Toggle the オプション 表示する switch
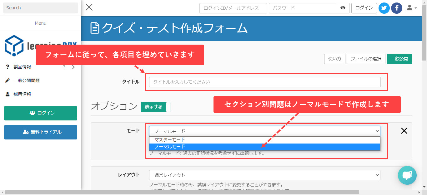This screenshot has height=195, width=427. point(155,107)
